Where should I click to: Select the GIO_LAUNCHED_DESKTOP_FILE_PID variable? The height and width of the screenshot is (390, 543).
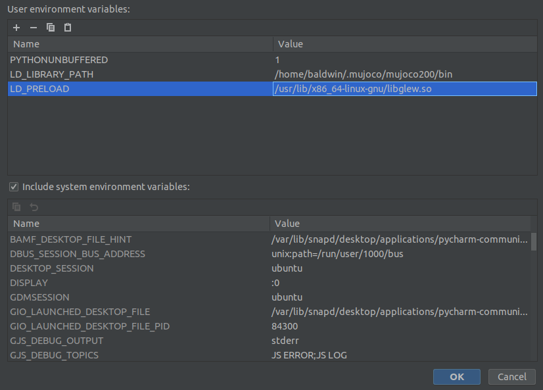(131, 326)
